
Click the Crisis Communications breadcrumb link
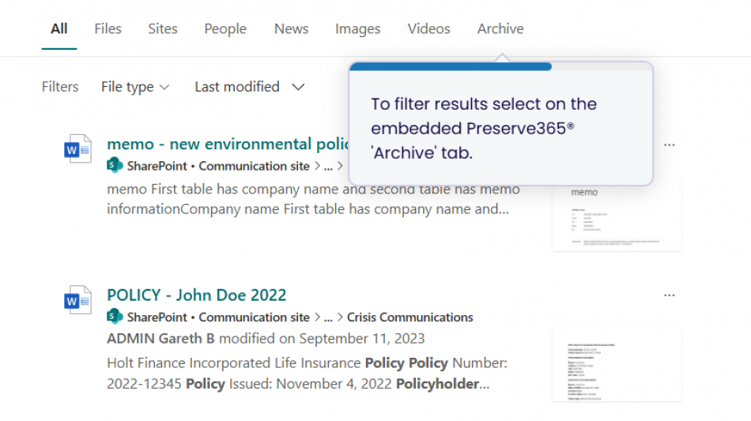pos(410,318)
